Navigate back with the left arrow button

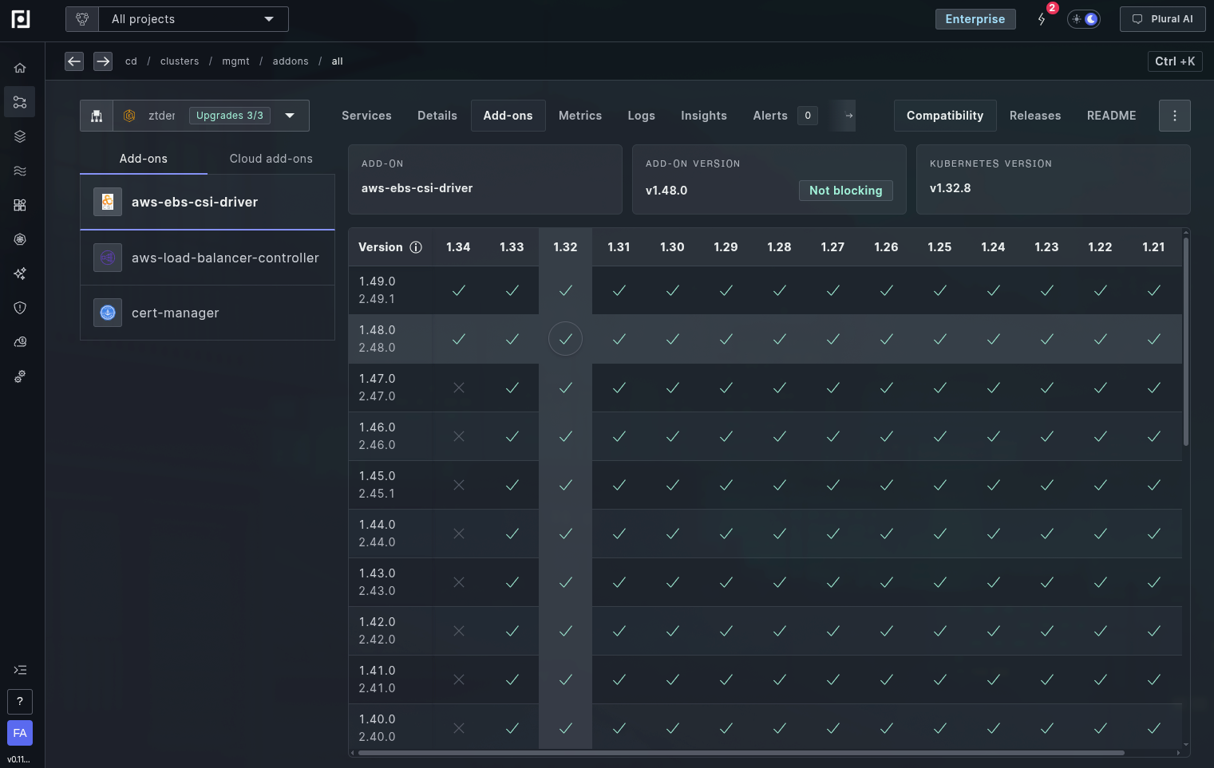(x=74, y=61)
